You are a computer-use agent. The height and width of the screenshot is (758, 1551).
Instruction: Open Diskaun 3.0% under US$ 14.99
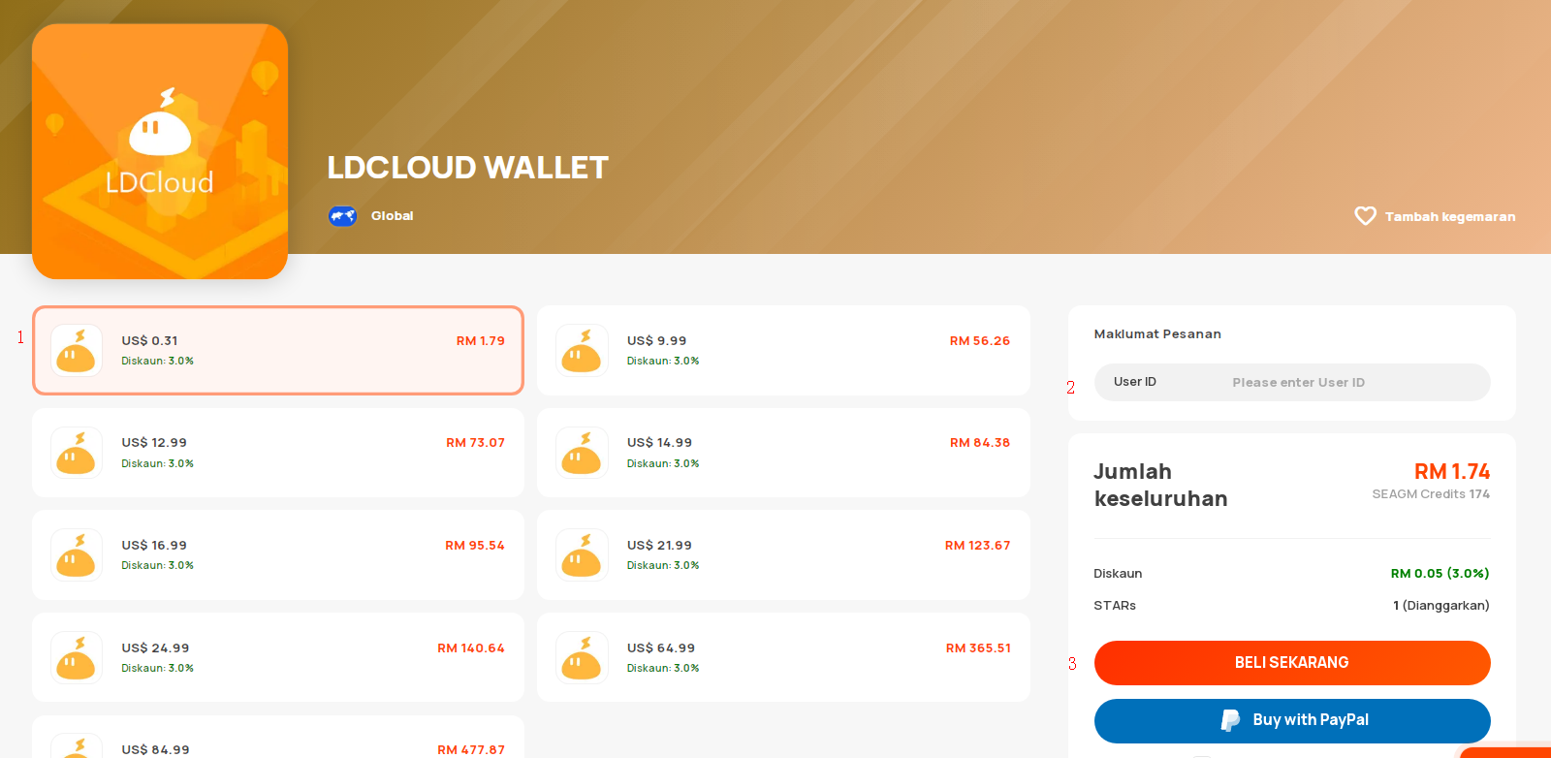[x=663, y=463]
